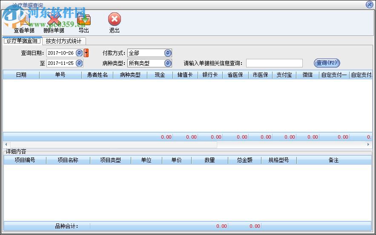The image size is (376, 235).
Task: Click the 现金 column header
Action: [160, 75]
